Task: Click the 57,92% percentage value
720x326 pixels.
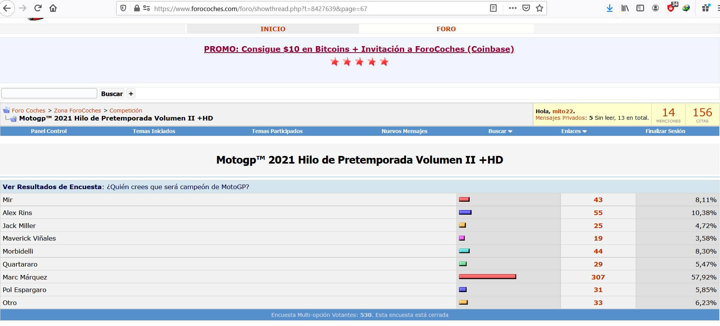Action: coord(704,277)
